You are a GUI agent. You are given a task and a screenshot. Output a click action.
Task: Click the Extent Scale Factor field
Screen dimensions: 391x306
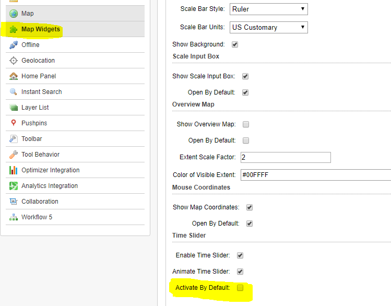286,157
